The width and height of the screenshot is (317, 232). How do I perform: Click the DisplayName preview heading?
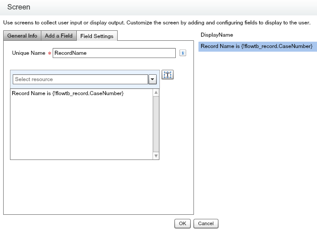pyautogui.click(x=217, y=35)
